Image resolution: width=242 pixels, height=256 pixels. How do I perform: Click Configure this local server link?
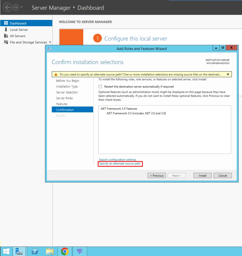coord(136,38)
